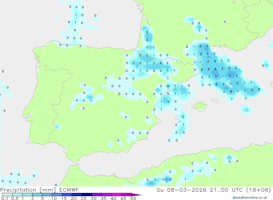
Task: Click the '0.5' legend scale value
Action: [x=15, y=198]
